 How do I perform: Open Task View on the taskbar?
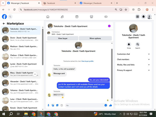pos(18,114)
